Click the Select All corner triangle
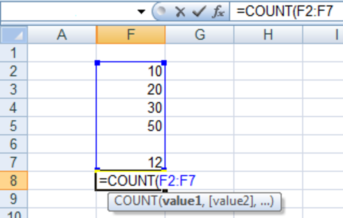This screenshot has width=343, height=218. (x=14, y=35)
